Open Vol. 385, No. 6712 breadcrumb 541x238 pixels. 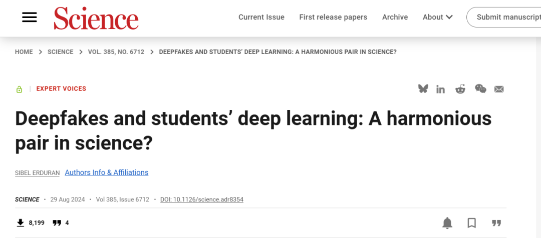(x=116, y=52)
